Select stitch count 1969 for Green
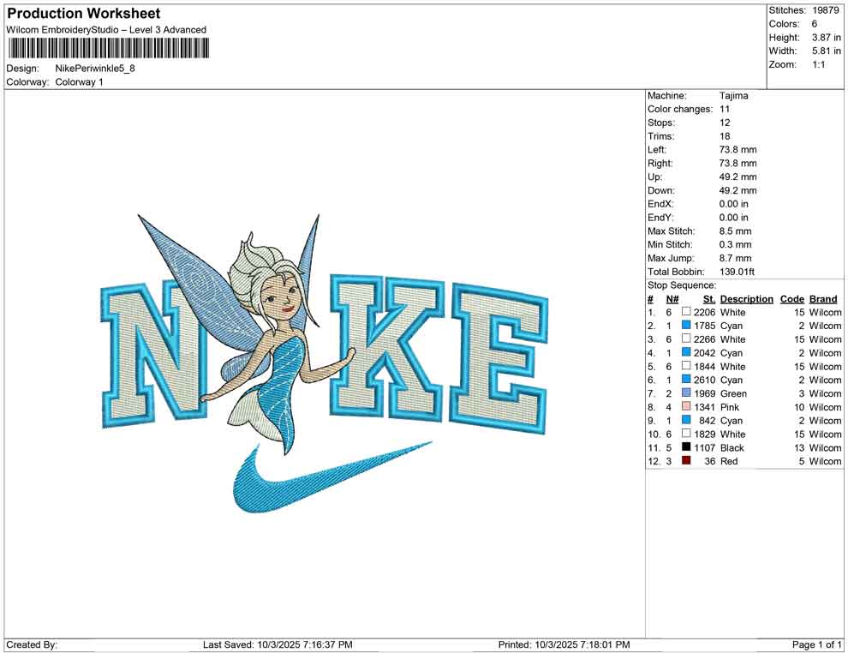The width and height of the screenshot is (848, 653). [705, 394]
